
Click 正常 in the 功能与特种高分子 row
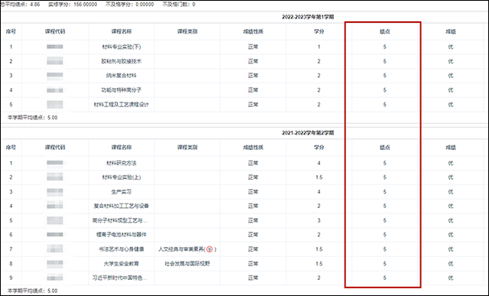253,90
